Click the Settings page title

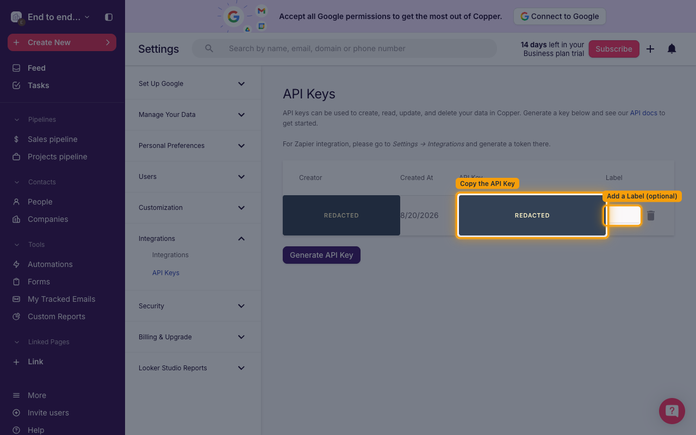click(158, 49)
